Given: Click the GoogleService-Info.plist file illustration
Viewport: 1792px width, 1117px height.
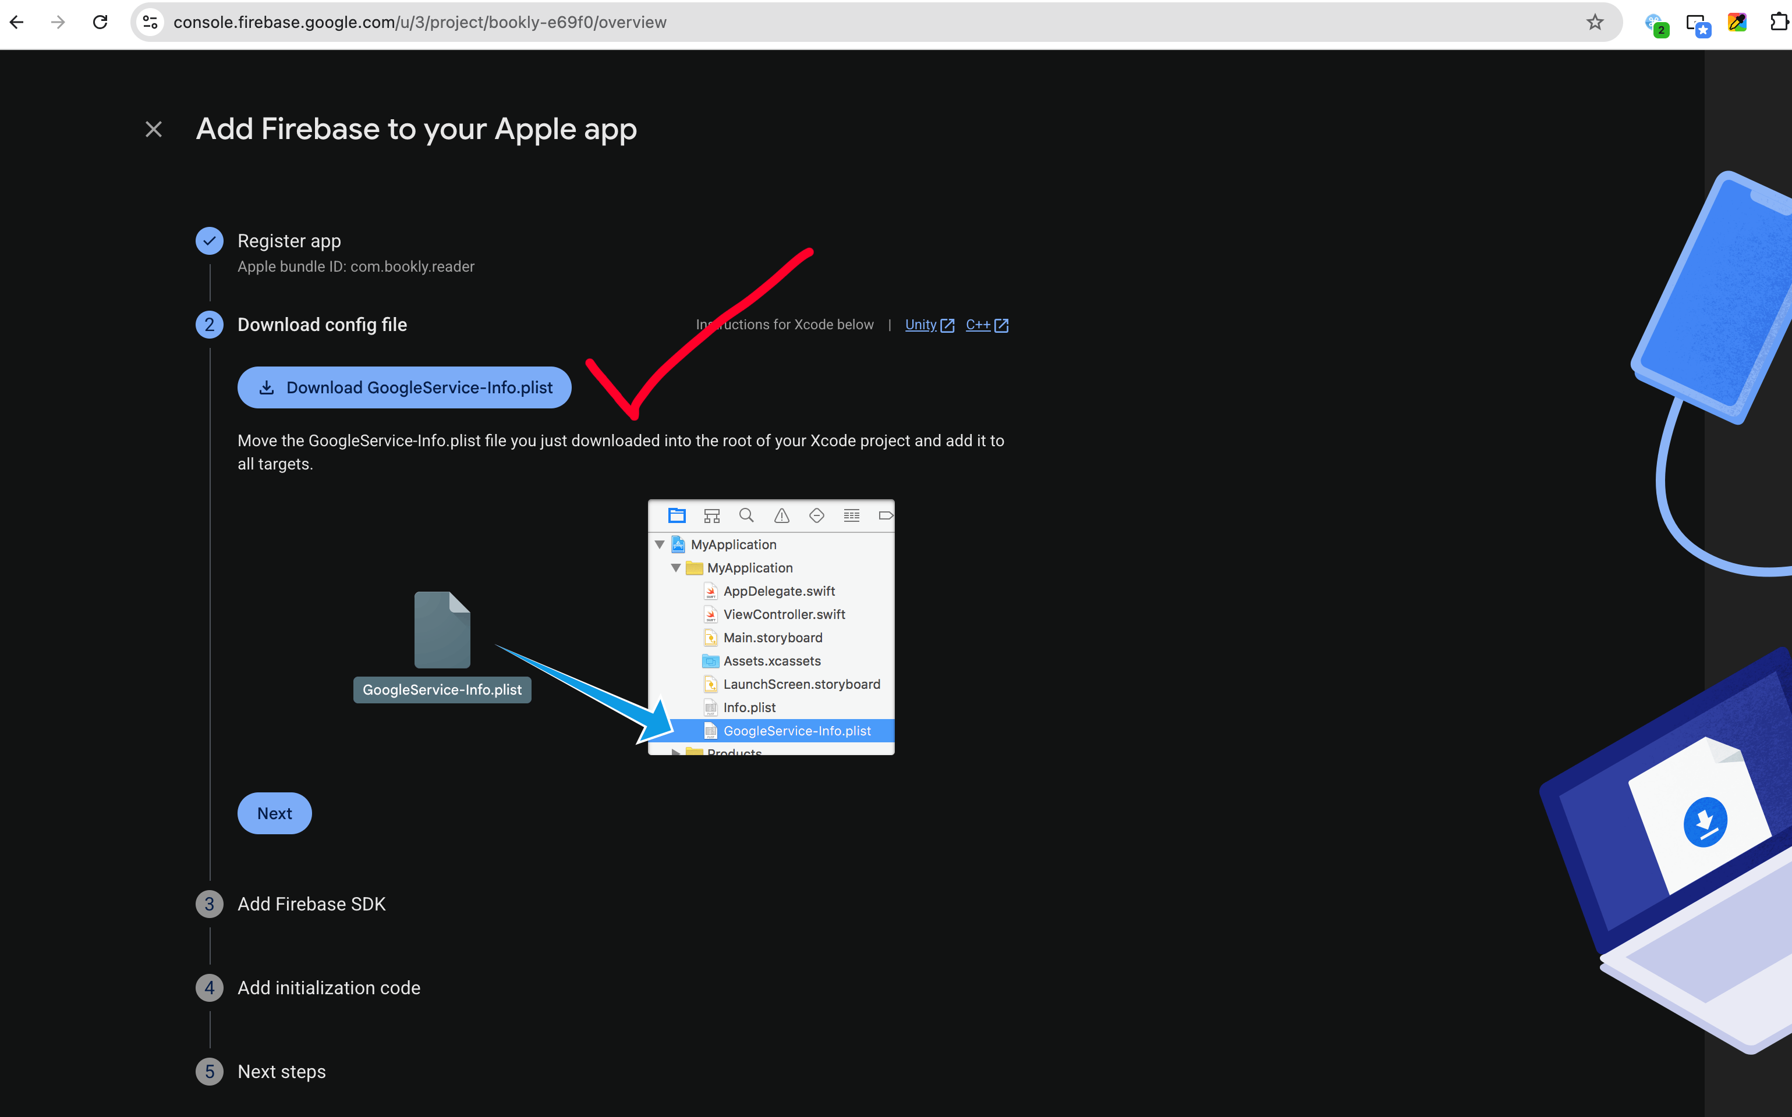Looking at the screenshot, I should click(442, 647).
